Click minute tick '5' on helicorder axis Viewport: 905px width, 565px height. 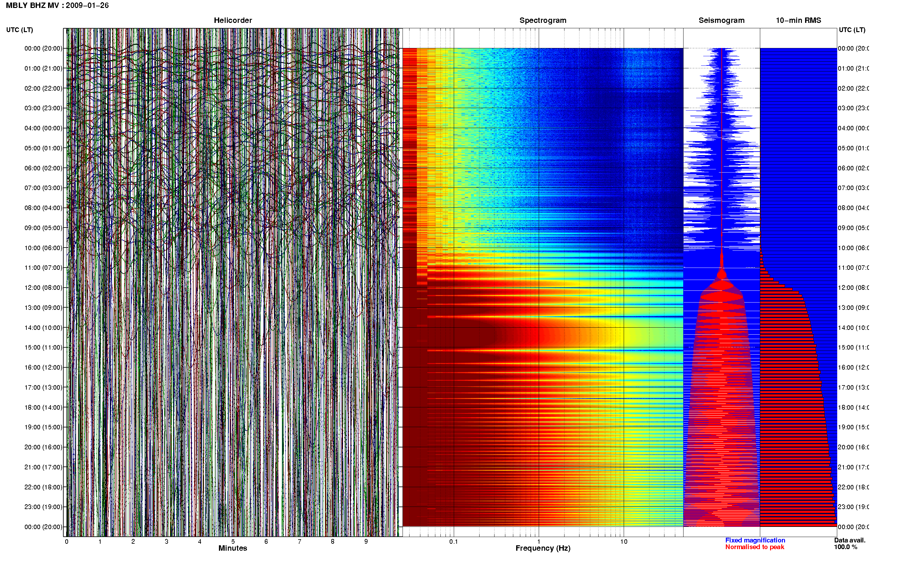point(233,541)
